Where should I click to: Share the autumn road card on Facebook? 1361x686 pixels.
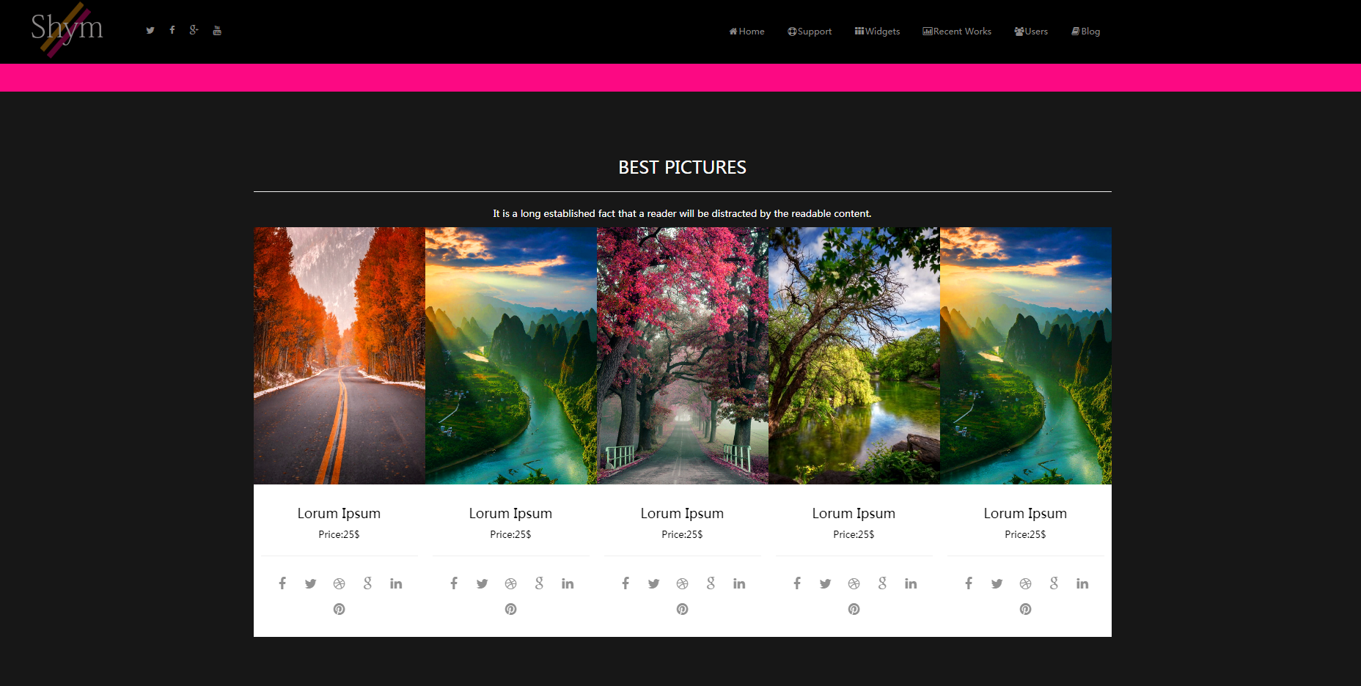[282, 583]
